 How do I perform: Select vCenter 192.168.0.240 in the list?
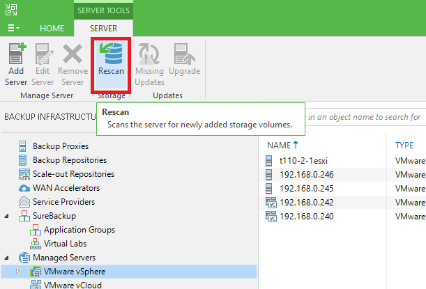(x=342, y=217)
